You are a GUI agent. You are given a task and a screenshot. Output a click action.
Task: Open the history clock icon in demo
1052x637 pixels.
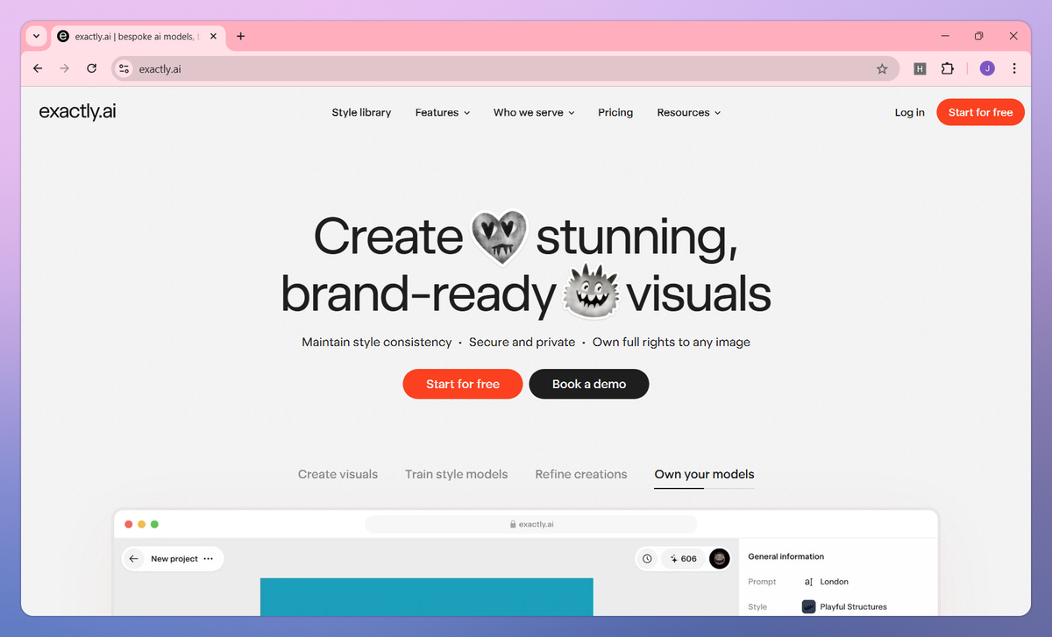647,558
